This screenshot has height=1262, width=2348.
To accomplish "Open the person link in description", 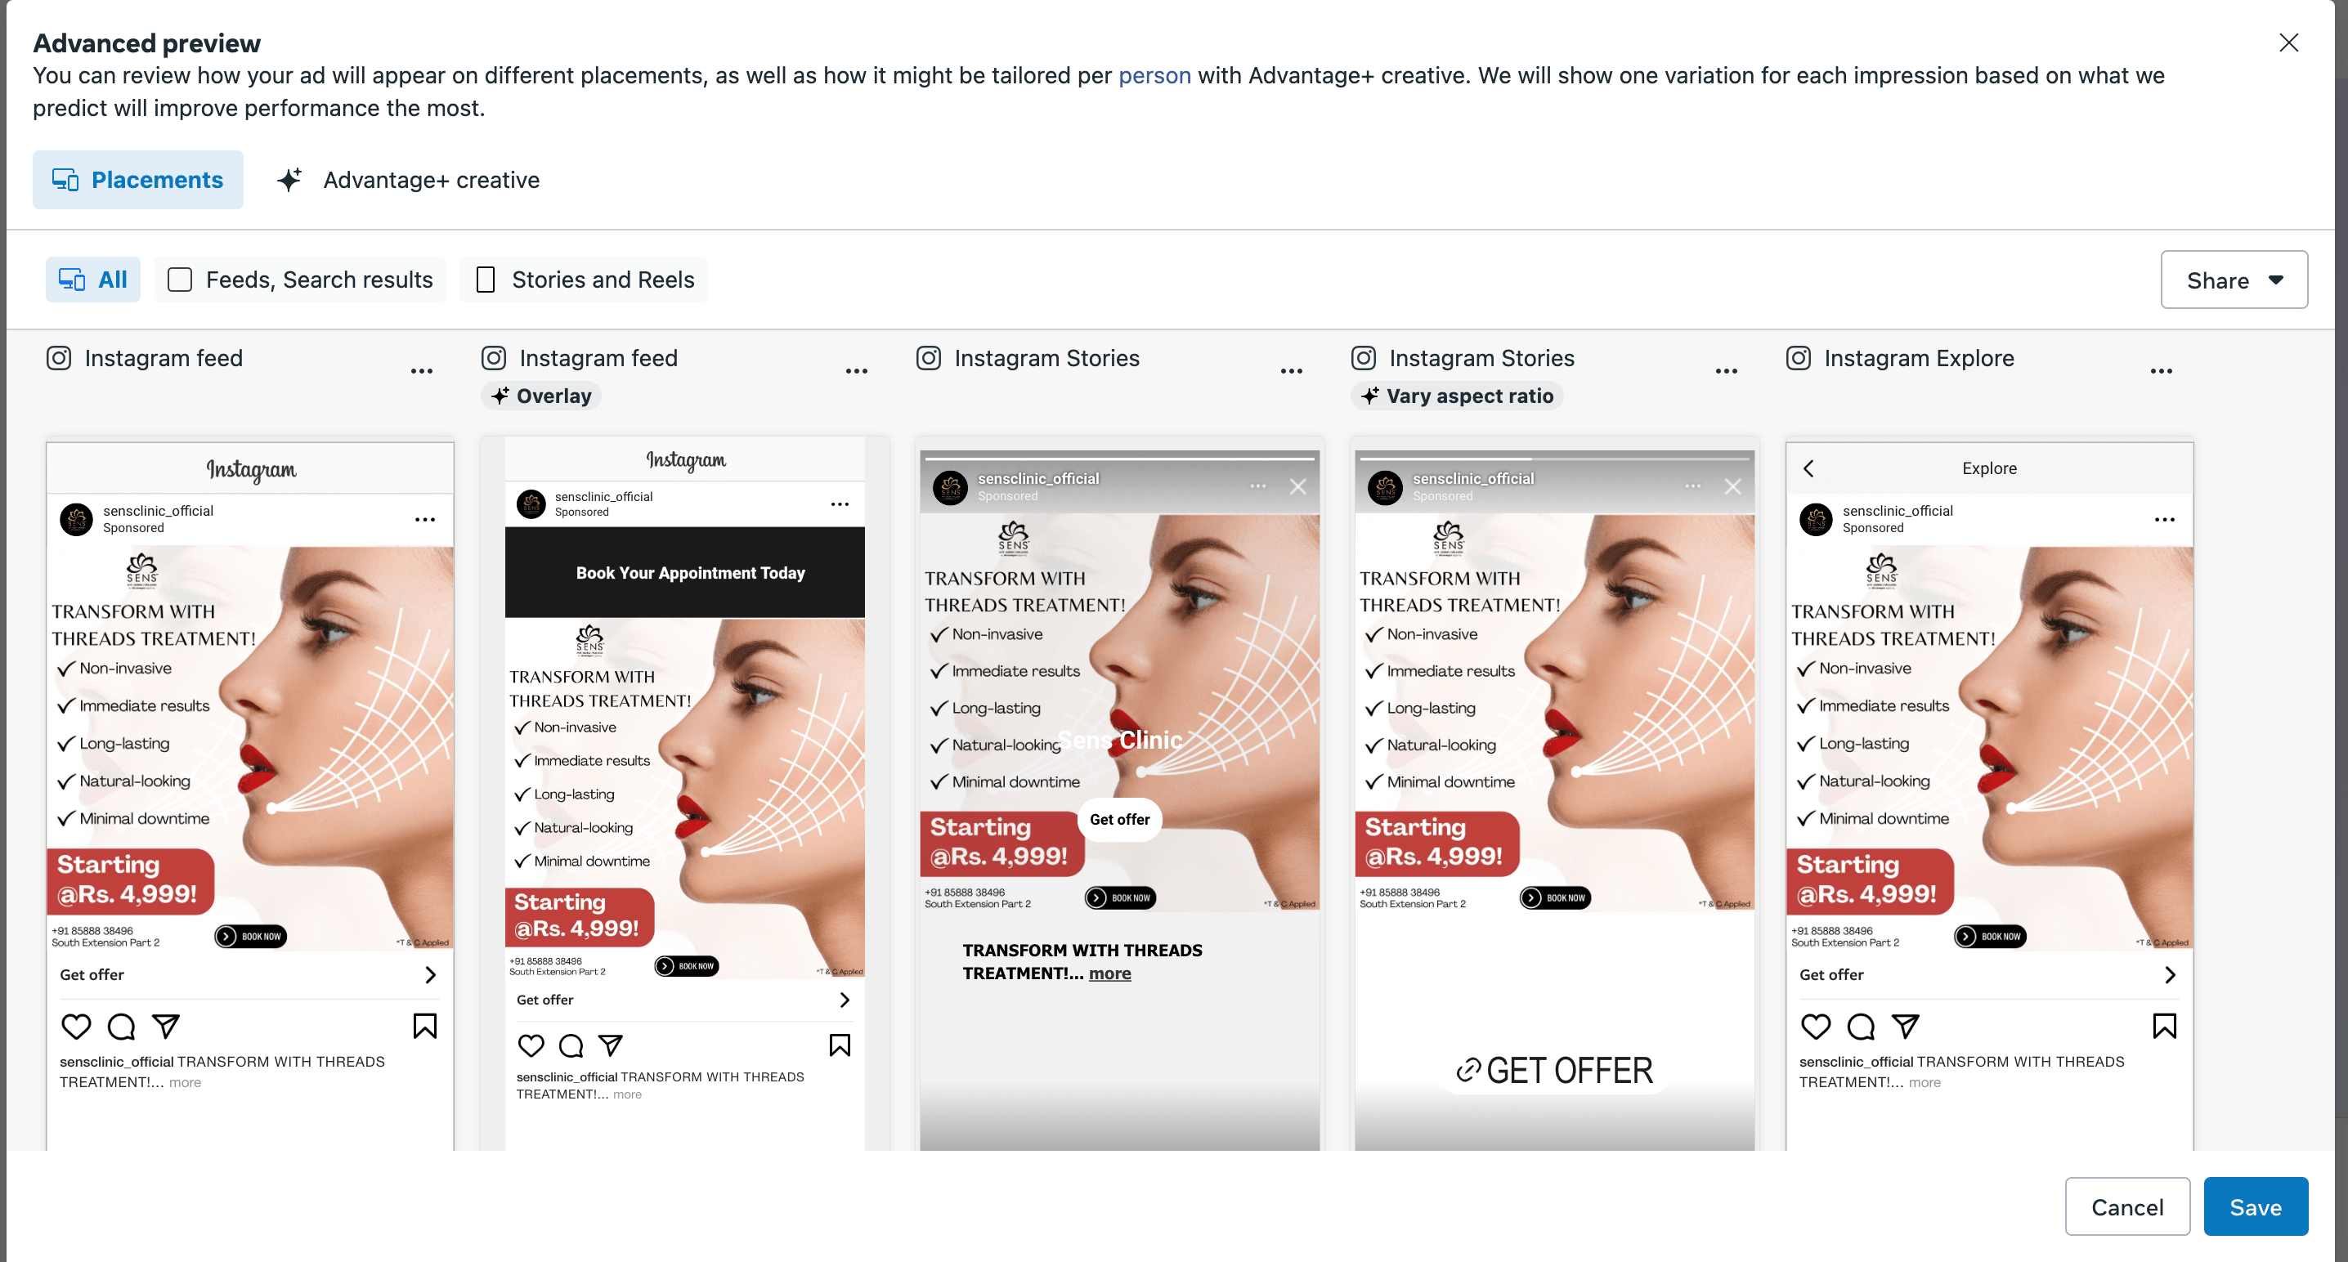I will point(1154,74).
